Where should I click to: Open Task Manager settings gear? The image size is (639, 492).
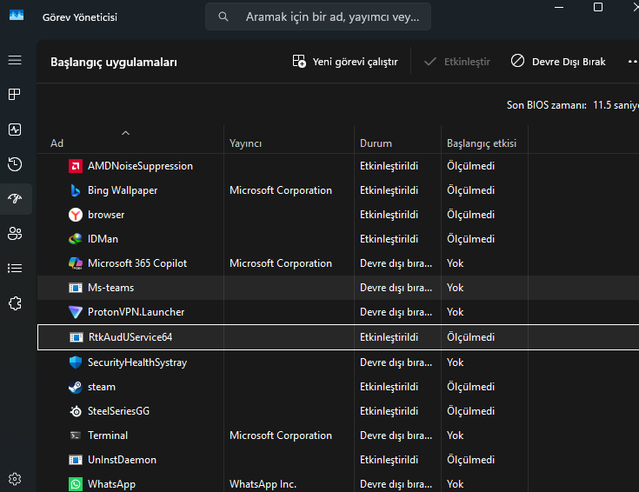pyautogui.click(x=15, y=478)
